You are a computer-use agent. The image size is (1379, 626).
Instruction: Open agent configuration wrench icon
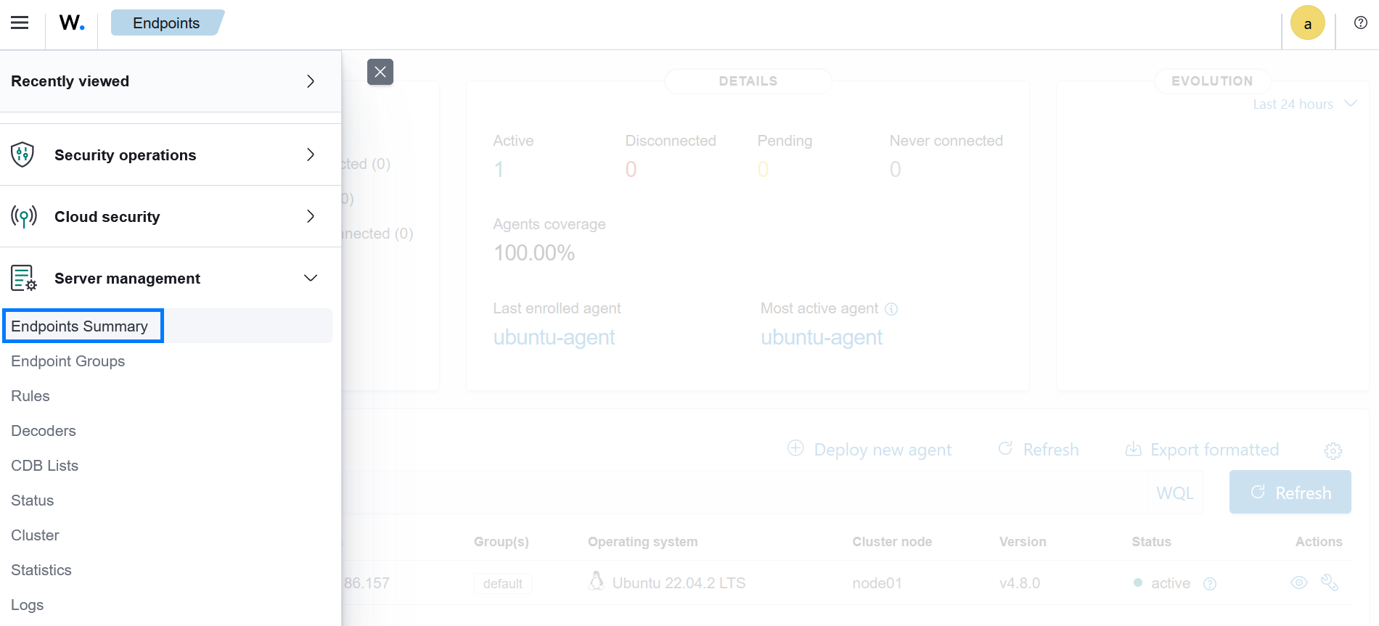[x=1329, y=582]
